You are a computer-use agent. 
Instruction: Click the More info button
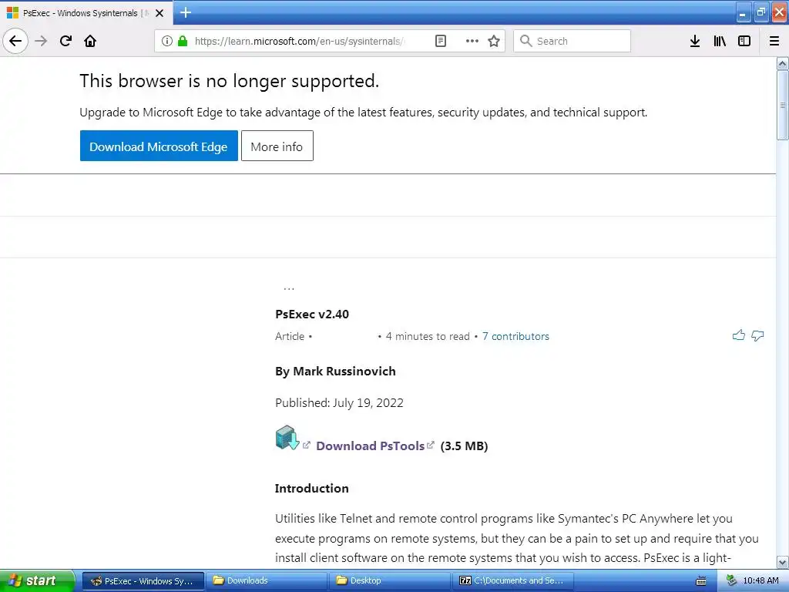[x=277, y=146]
